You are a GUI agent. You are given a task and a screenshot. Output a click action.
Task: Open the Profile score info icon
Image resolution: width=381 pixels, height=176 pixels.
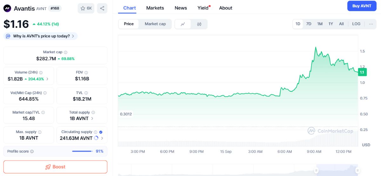click(32, 151)
